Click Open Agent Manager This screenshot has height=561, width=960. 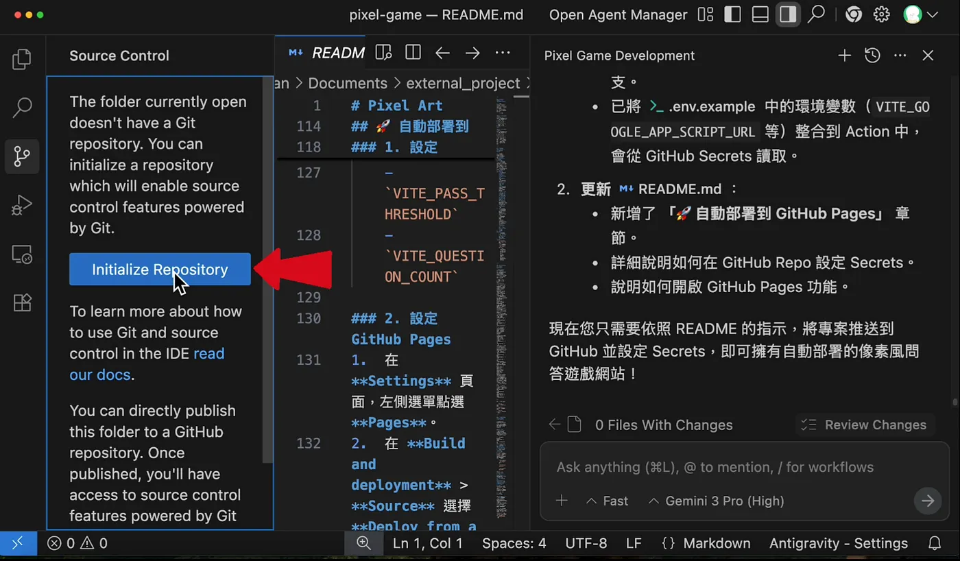(x=619, y=14)
